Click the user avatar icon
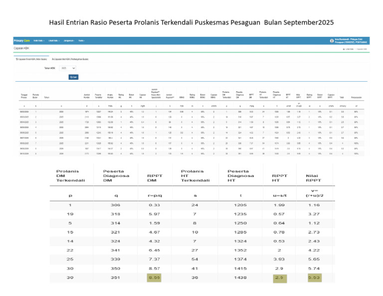Image resolution: width=383 pixels, height=296 pixels. (332, 41)
